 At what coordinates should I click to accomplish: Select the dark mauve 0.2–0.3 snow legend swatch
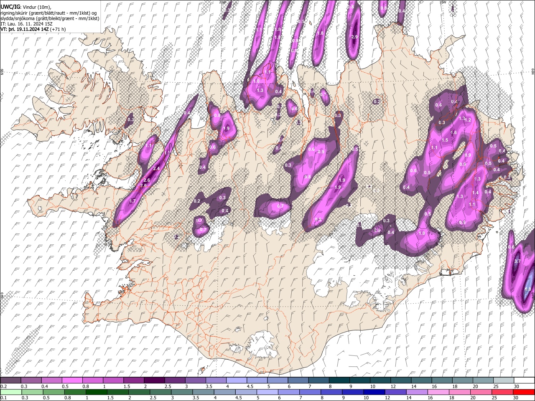point(11,380)
